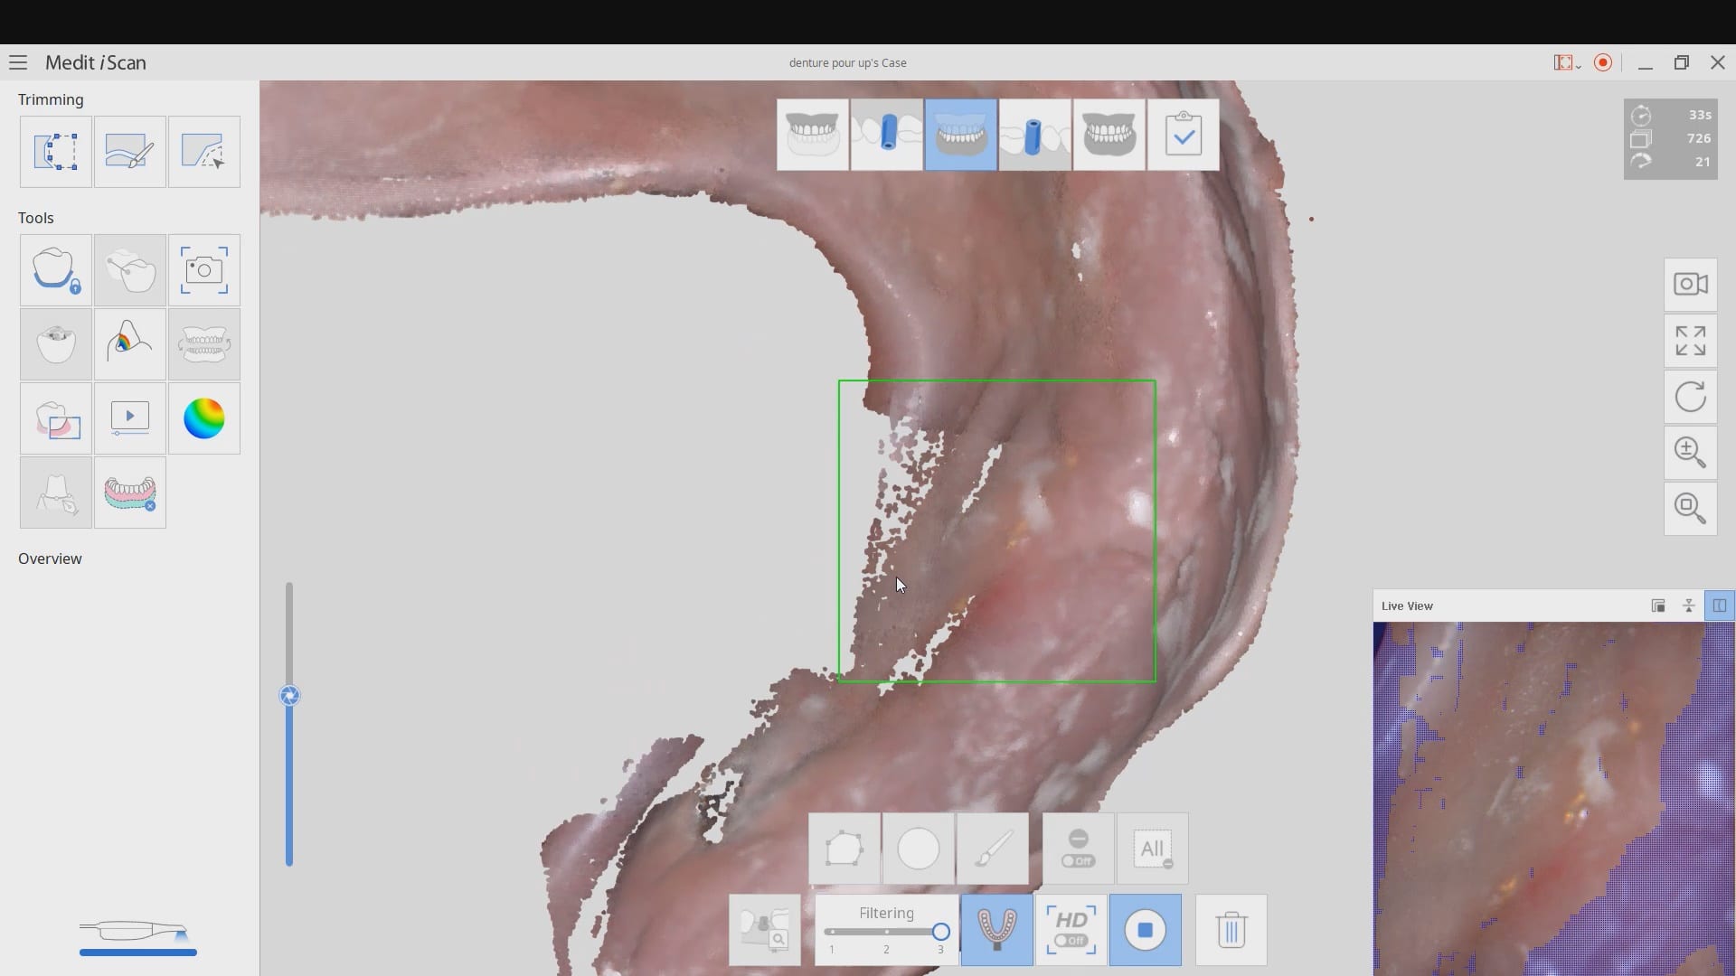Click the scan replay tool
Viewport: 1736px width, 976px height.
point(130,418)
